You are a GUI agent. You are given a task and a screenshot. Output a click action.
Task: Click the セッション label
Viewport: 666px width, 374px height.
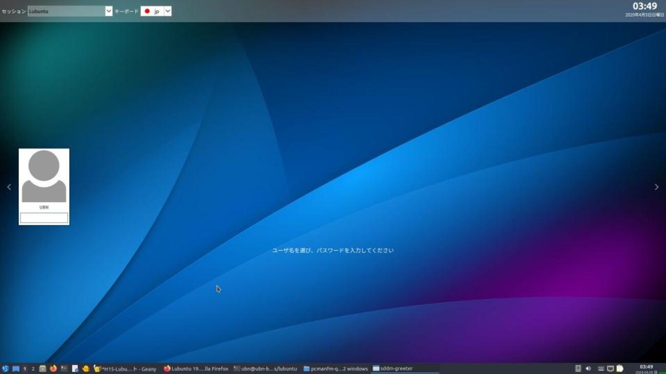coord(14,11)
